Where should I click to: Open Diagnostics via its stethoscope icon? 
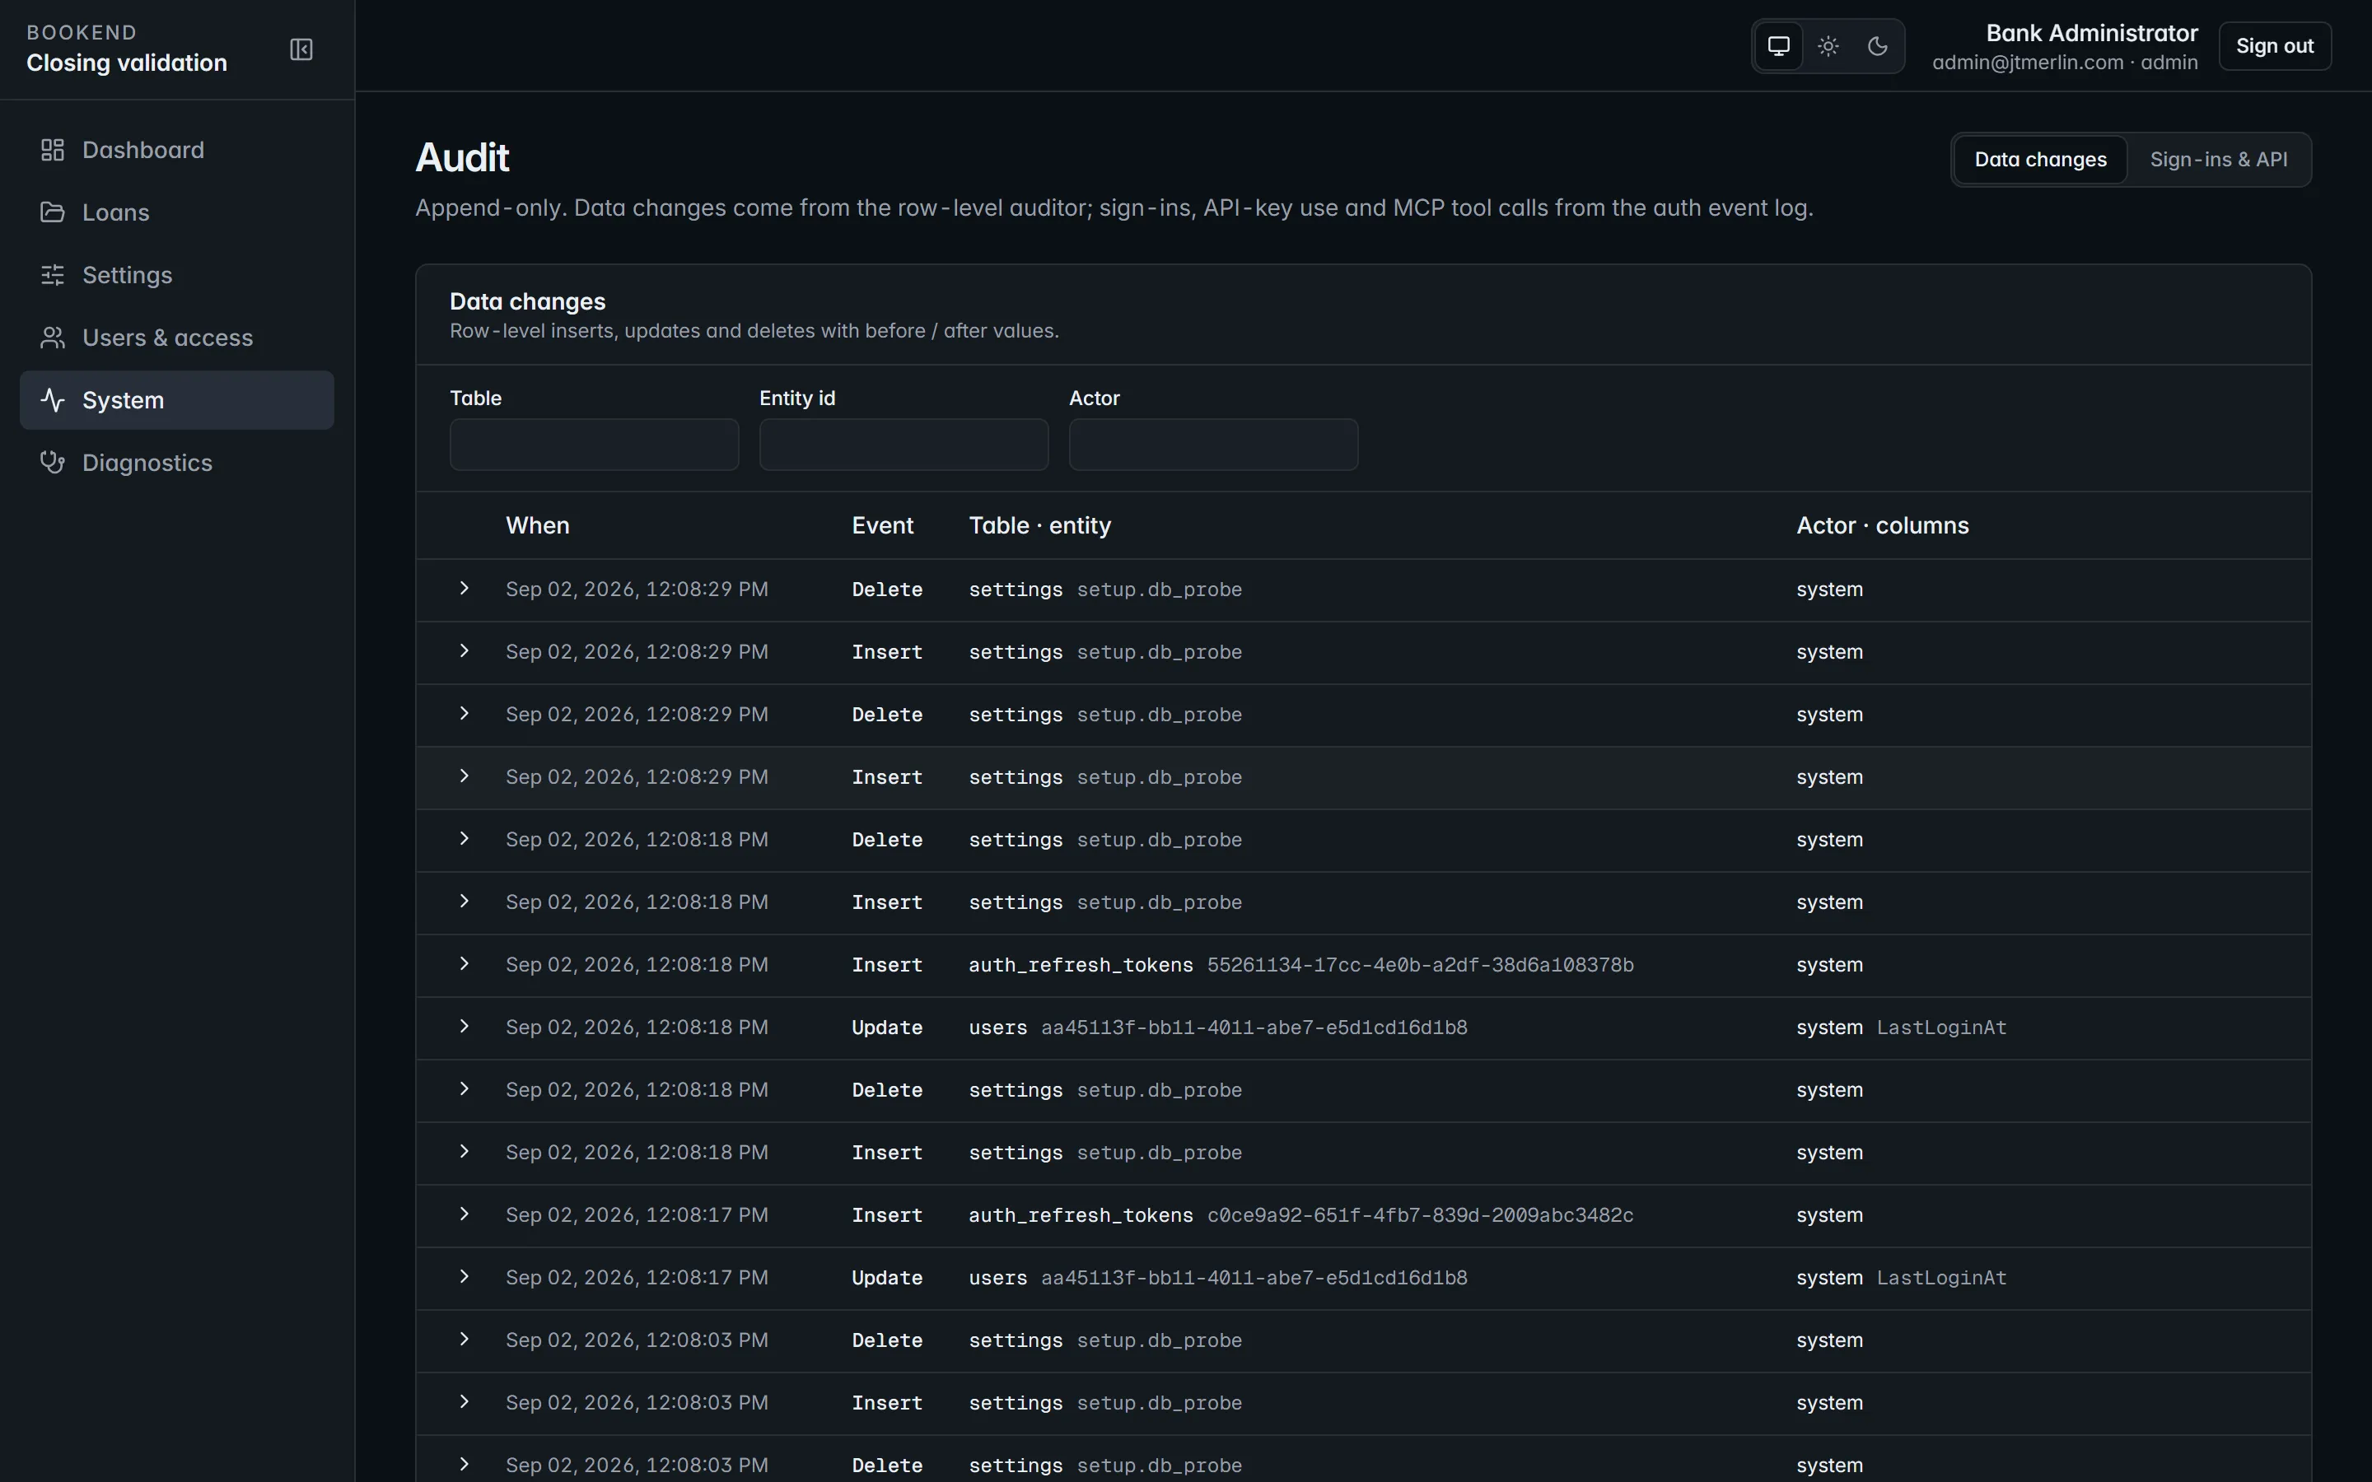point(52,463)
